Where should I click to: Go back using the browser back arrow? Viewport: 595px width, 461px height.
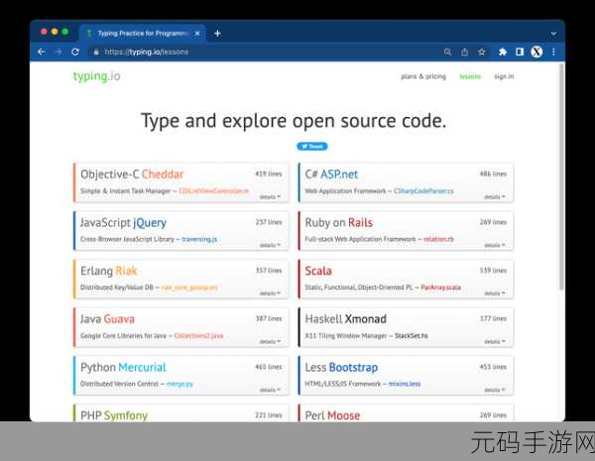tap(42, 52)
